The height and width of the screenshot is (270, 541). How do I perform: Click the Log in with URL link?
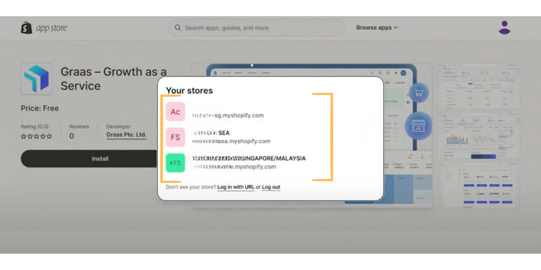point(236,187)
